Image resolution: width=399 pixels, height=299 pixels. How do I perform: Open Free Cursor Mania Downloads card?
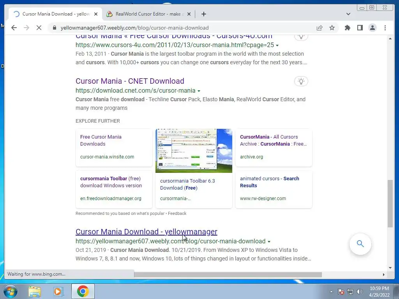coord(114,148)
